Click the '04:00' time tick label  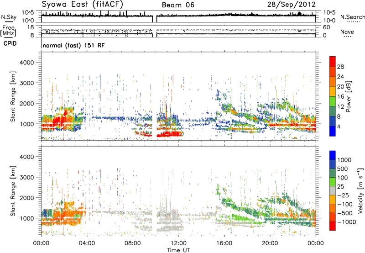(x=87, y=243)
